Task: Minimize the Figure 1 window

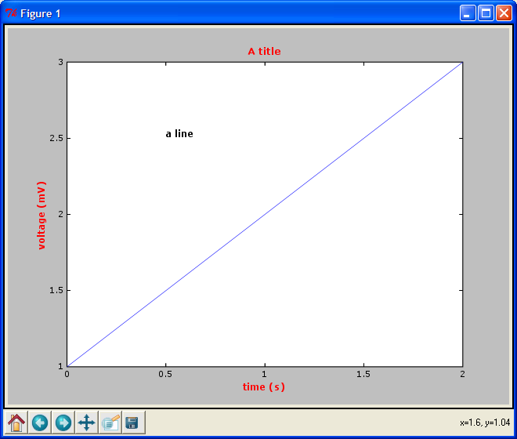Action: [x=468, y=13]
